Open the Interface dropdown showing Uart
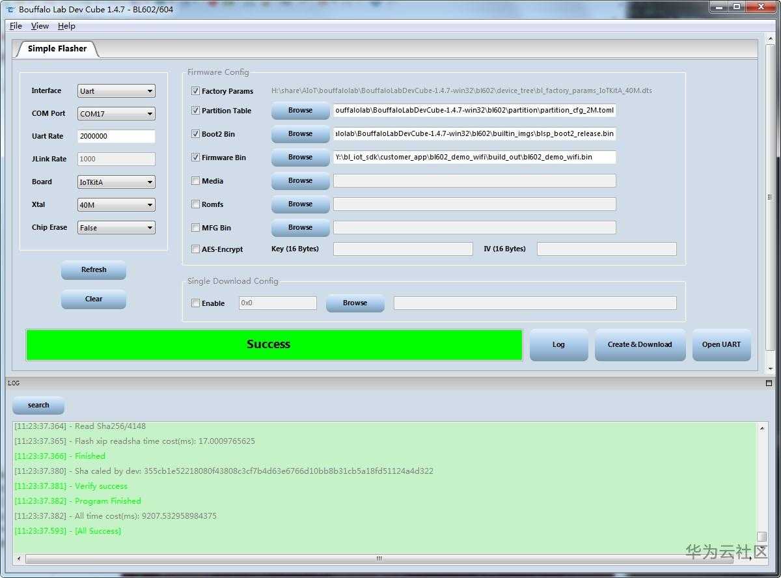The height and width of the screenshot is (578, 781). coord(116,91)
